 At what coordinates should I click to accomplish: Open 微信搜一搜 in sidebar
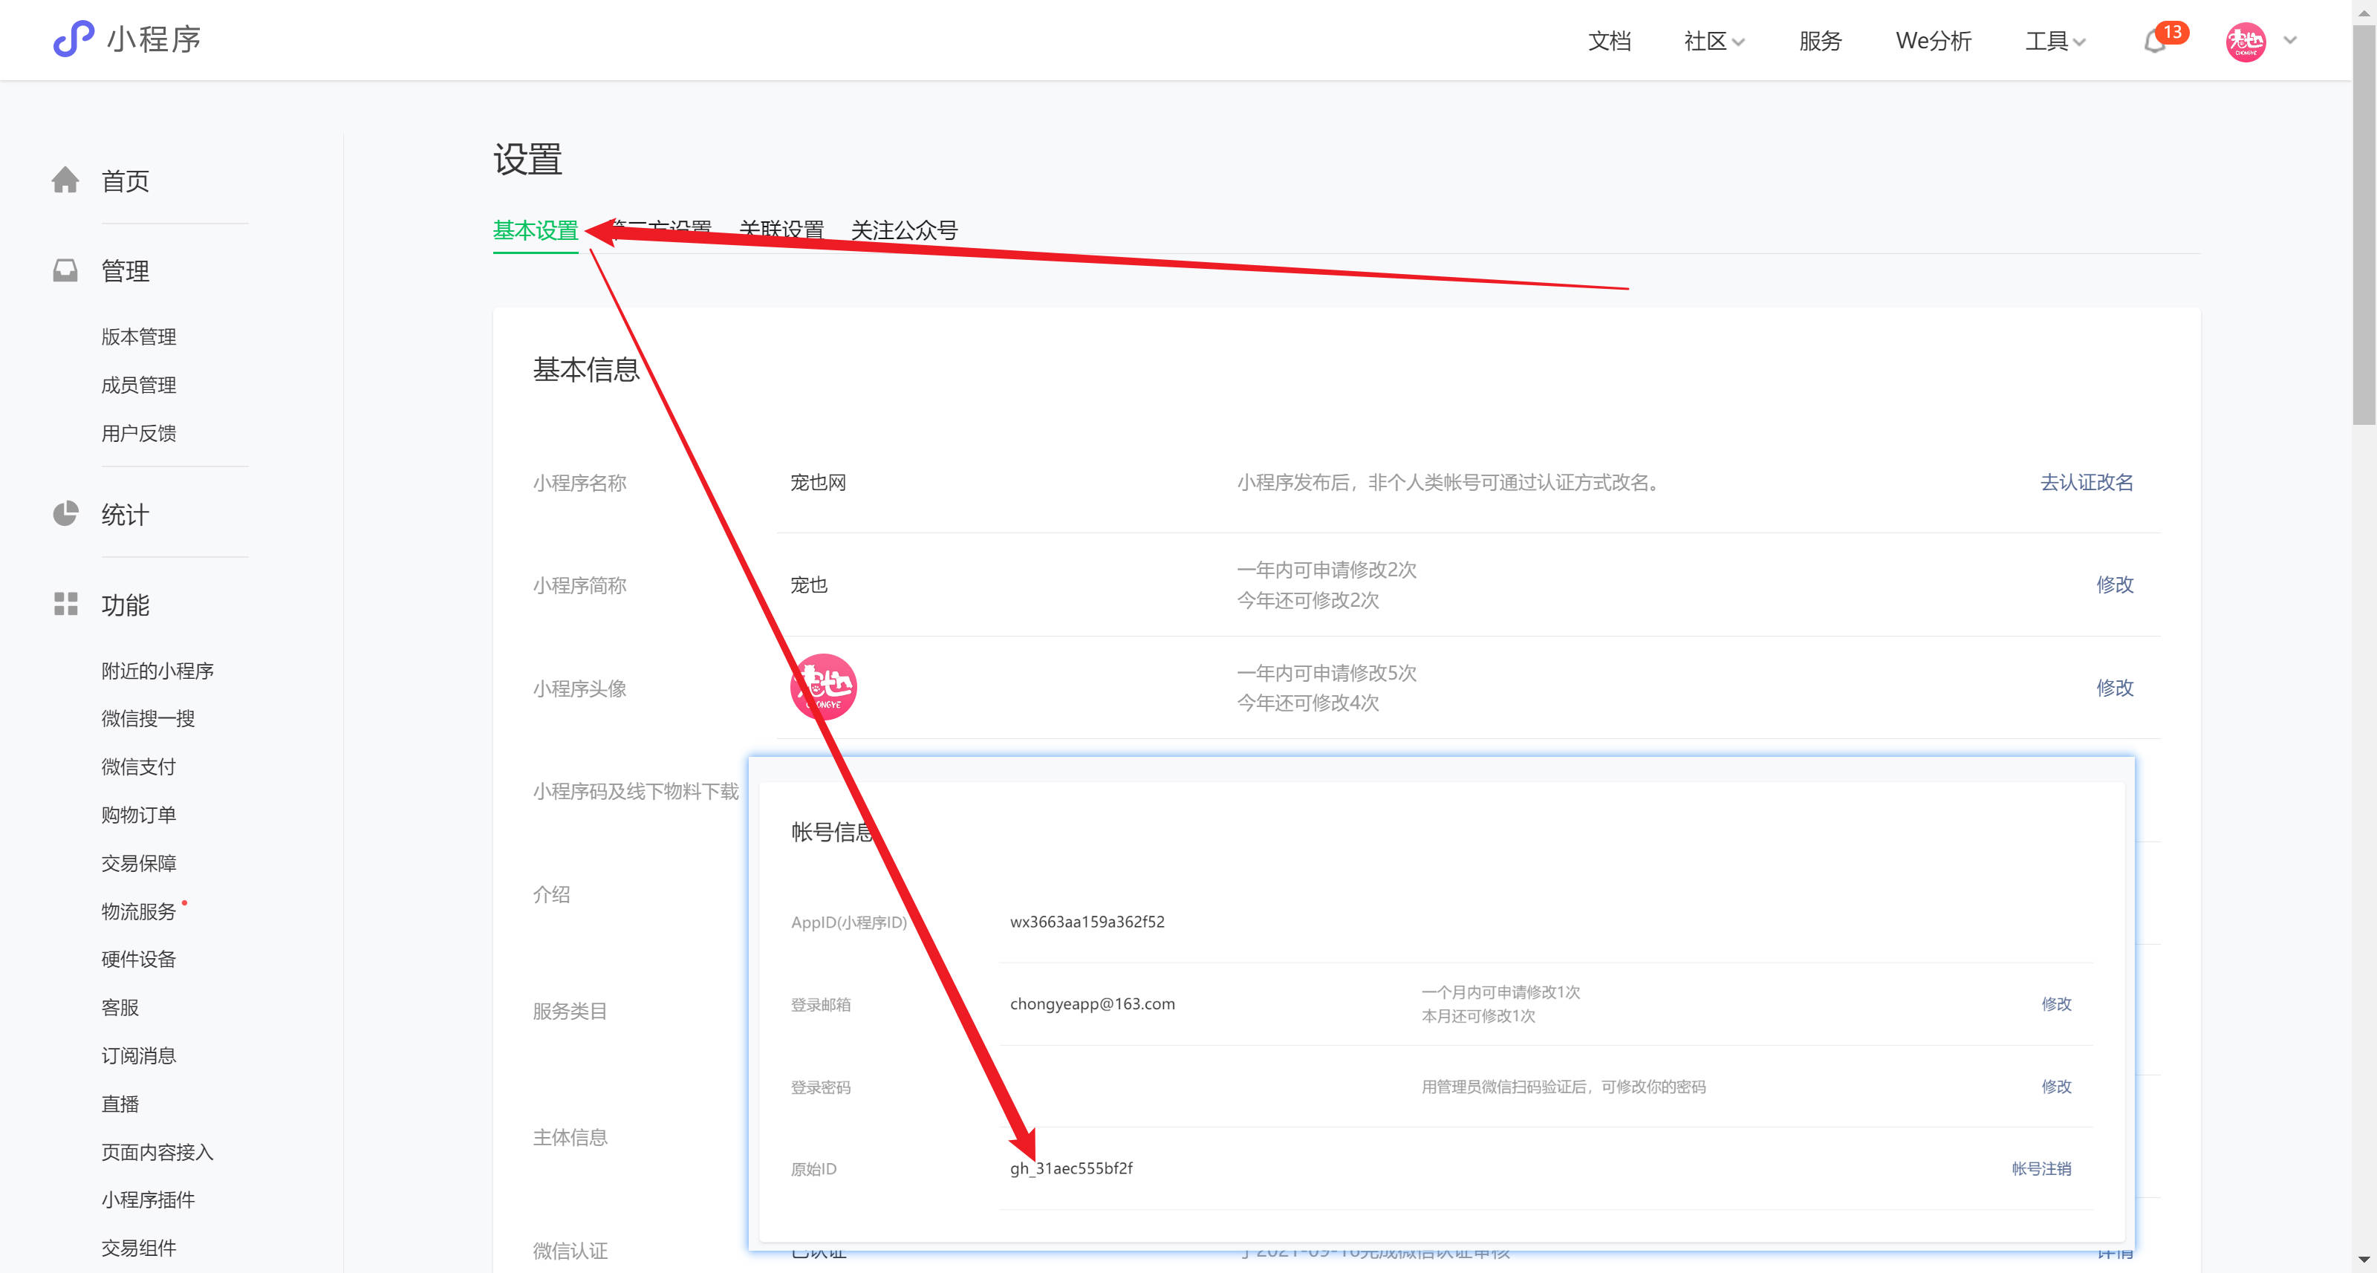148,719
